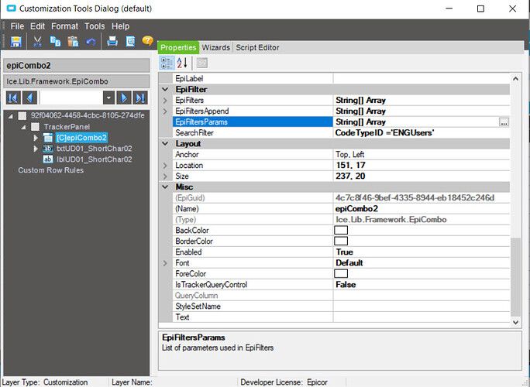Open the Help menu

(x=121, y=26)
